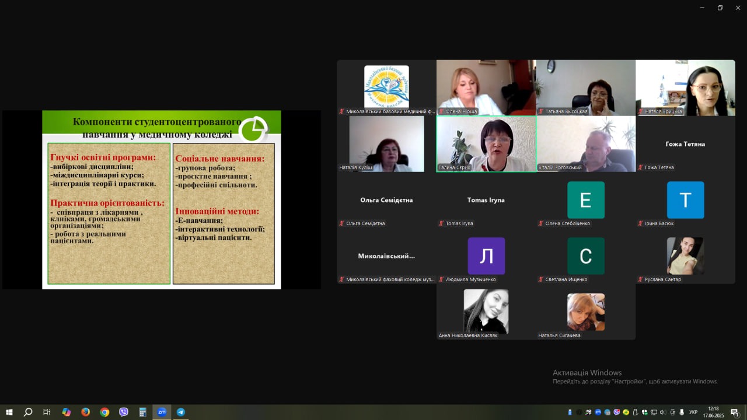Click Людмила Музыченко avatar letter Л
This screenshot has width=747, height=420.
pyautogui.click(x=486, y=256)
